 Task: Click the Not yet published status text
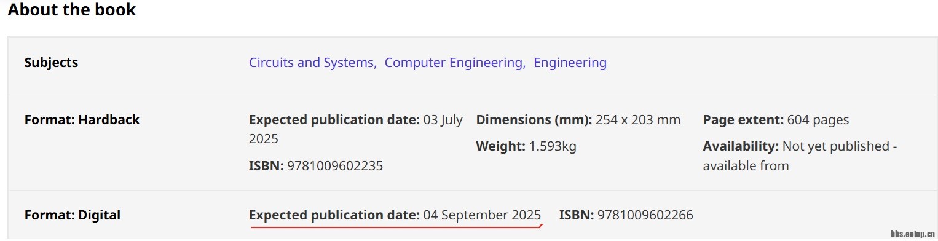click(835, 146)
